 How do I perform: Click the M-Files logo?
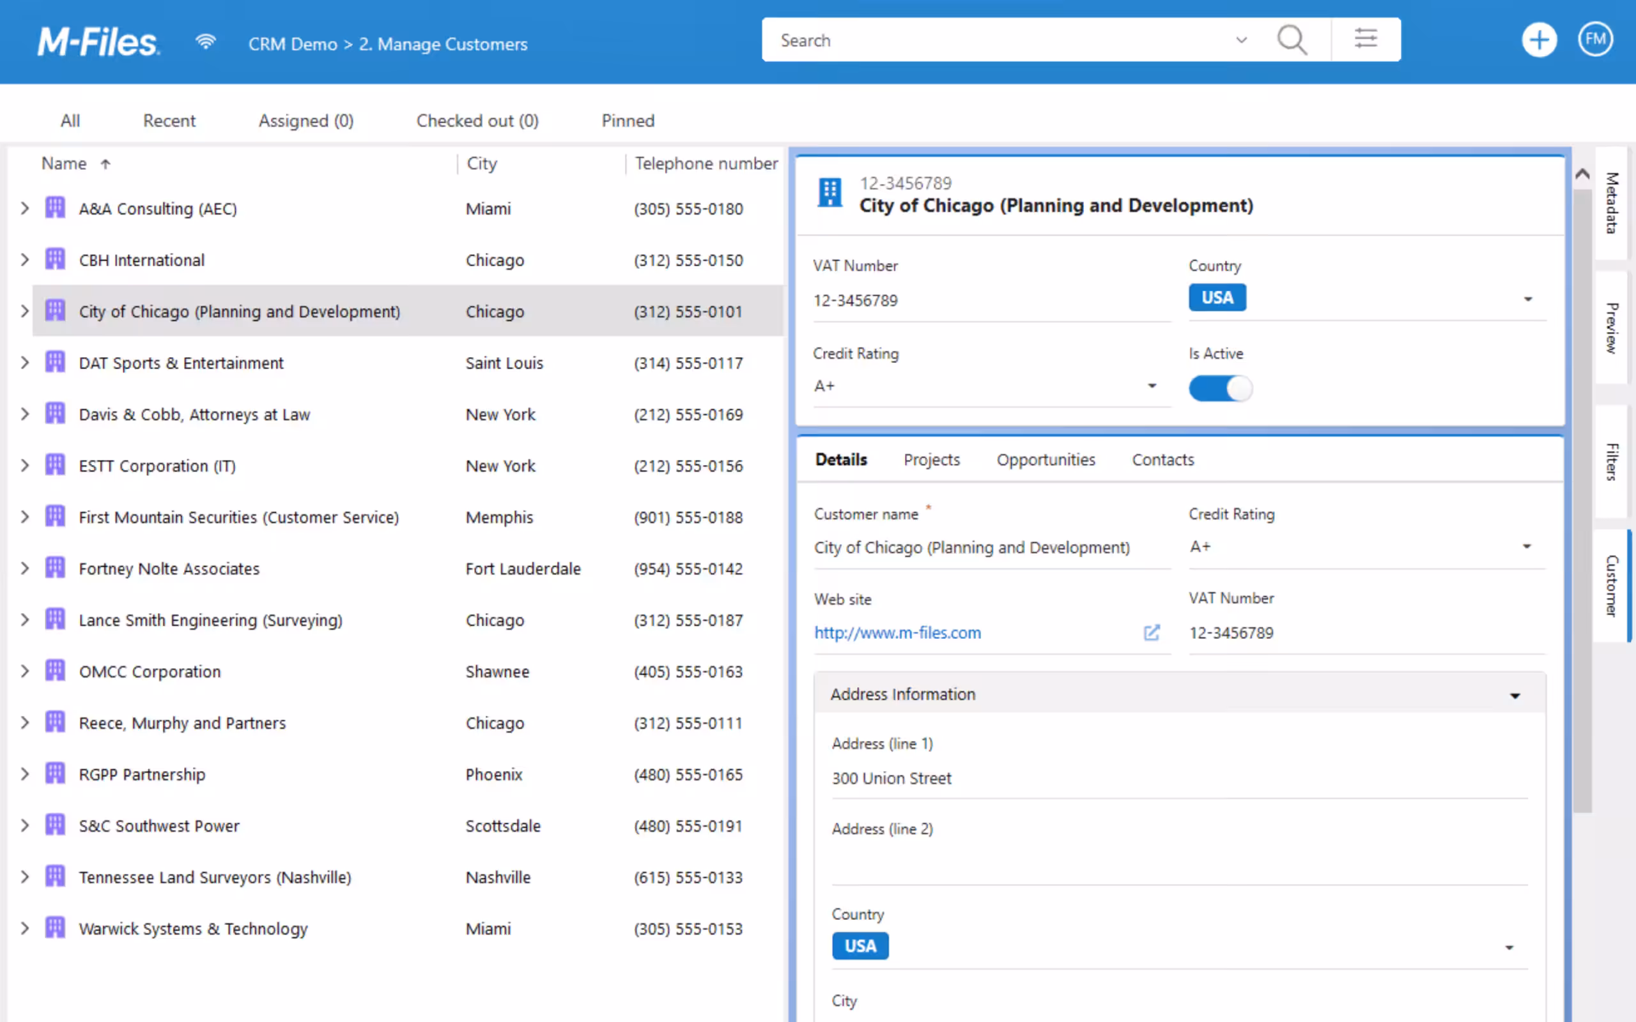point(98,43)
